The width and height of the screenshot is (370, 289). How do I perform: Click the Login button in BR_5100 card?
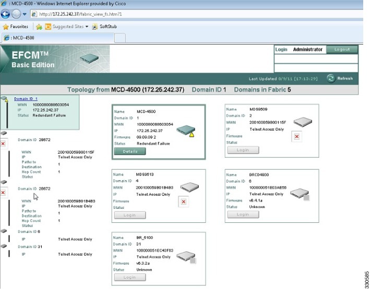130,277
